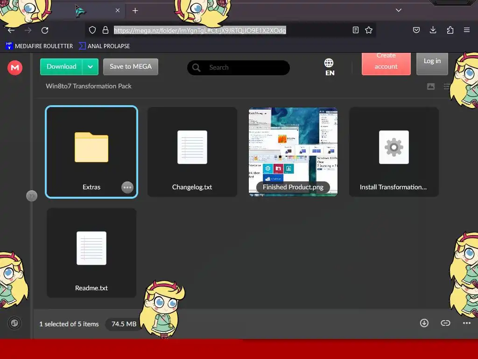
Task: Click the browser forward arrow
Action: (x=28, y=30)
